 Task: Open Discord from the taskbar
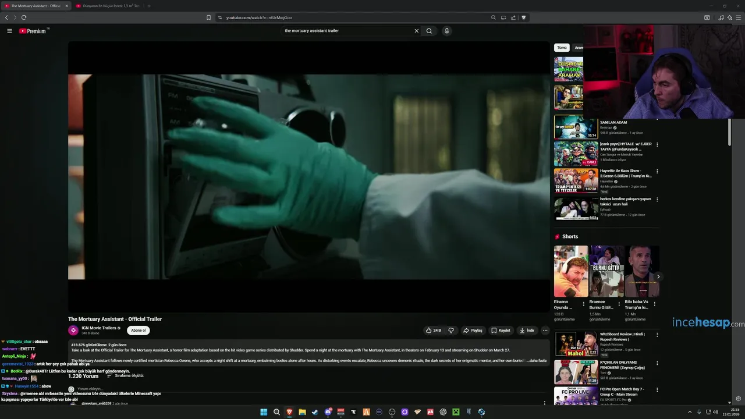(x=328, y=412)
